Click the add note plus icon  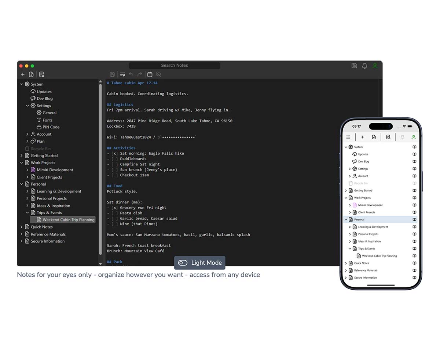pos(23,74)
